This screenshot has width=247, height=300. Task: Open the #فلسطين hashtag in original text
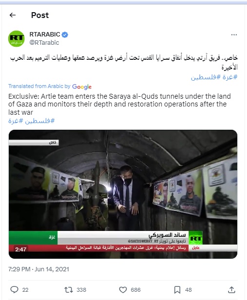coord(206,77)
